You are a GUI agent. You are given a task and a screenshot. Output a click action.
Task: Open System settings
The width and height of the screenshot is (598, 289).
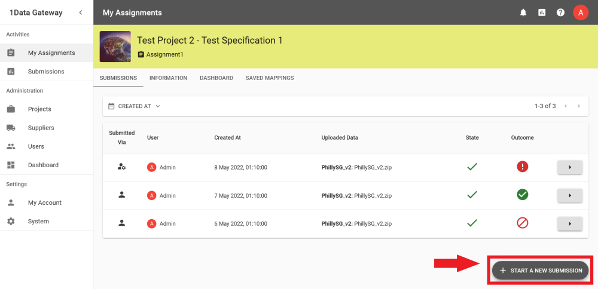coord(47,222)
